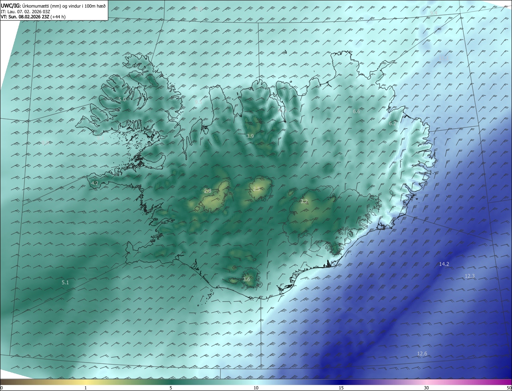512x391 pixels.
Task: Click the 2.8 value on the western glacier
Action: coord(208,191)
